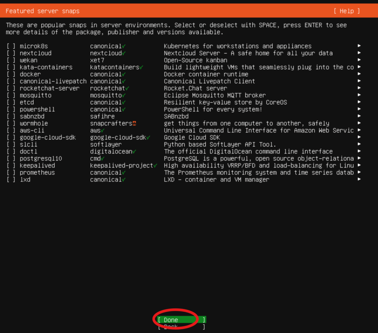The image size is (378, 333).
Task: Expand the google-cloud-sdk details arrow
Action: tap(359, 137)
